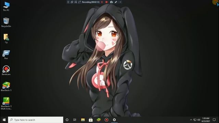This screenshot has height=123, width=219.
Task: Take a screenshot with camera icon
Action: (111, 2)
